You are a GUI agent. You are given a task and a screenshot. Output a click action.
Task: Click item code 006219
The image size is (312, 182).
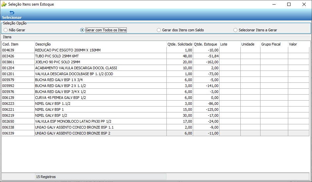pos(8,115)
